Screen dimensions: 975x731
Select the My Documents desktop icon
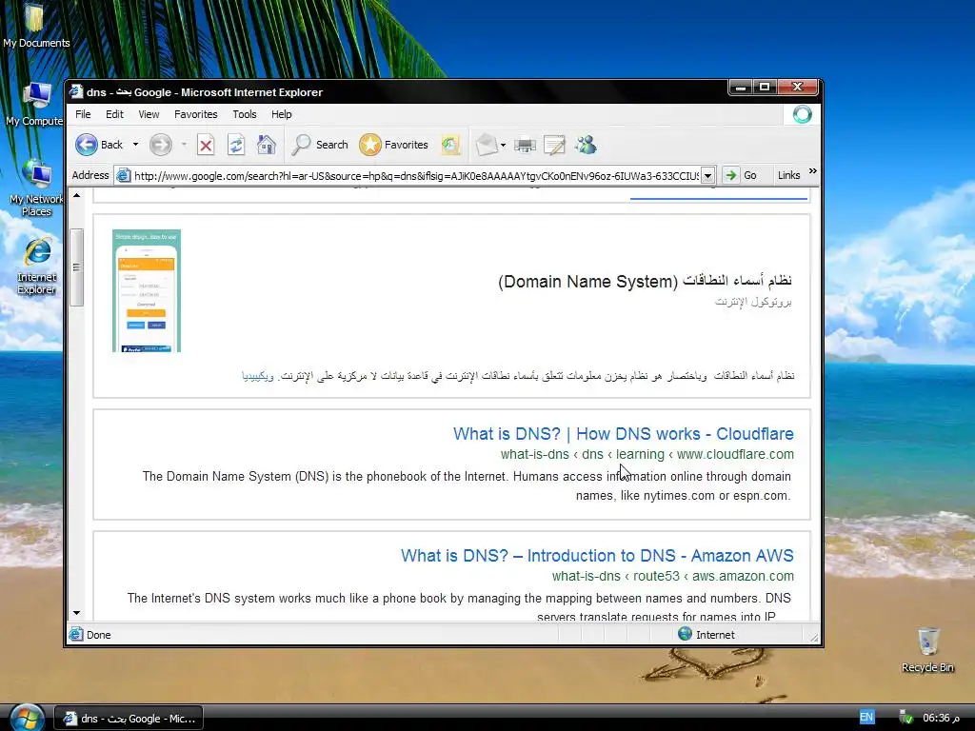36,25
